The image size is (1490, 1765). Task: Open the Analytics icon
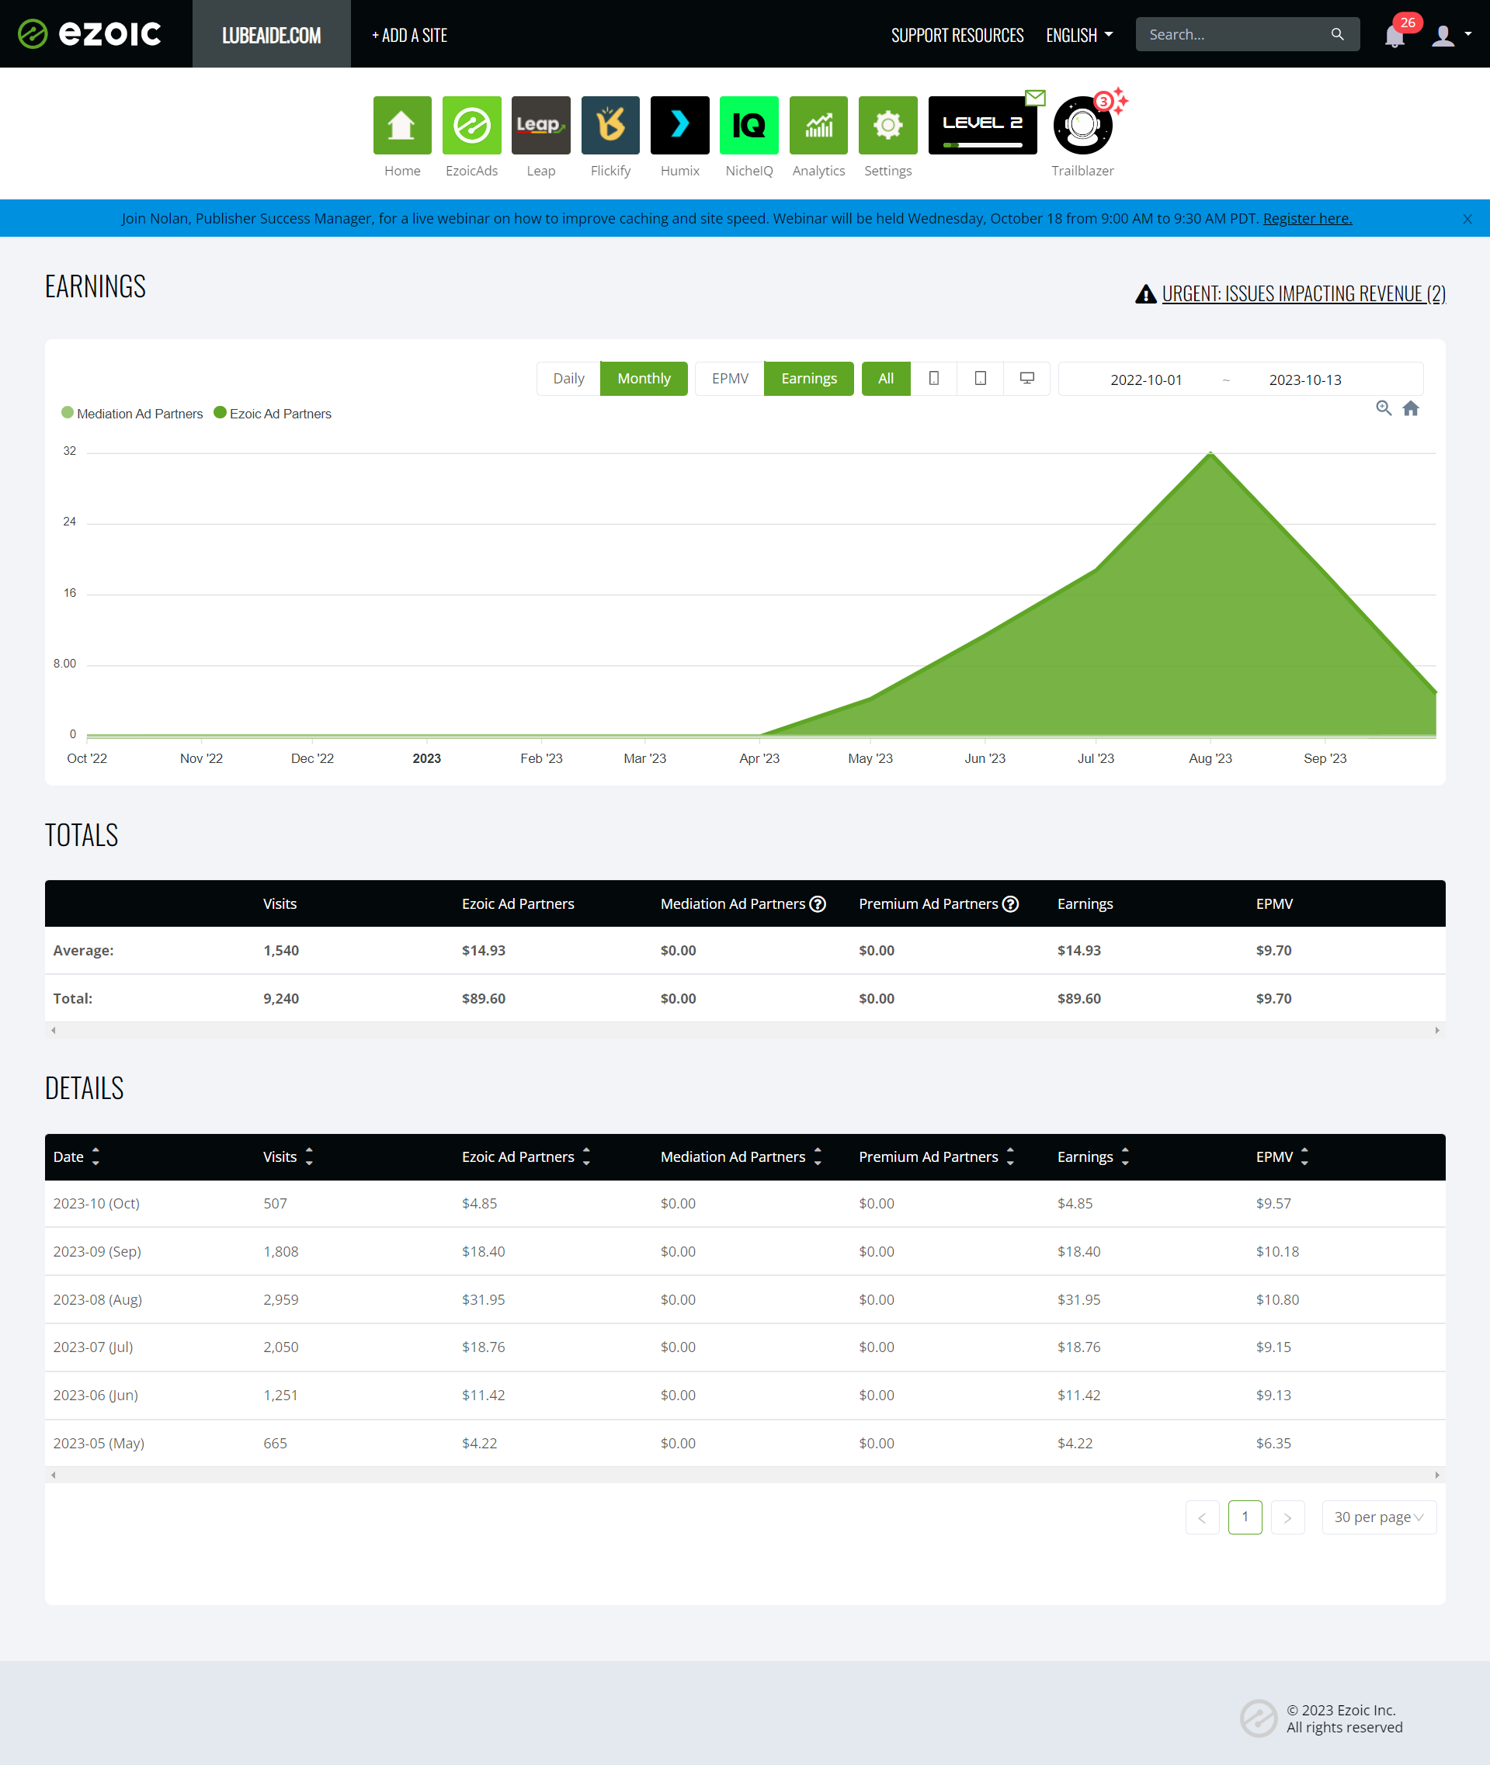[x=818, y=125]
